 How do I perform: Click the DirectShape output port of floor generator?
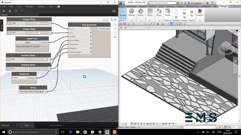(x=104, y=28)
